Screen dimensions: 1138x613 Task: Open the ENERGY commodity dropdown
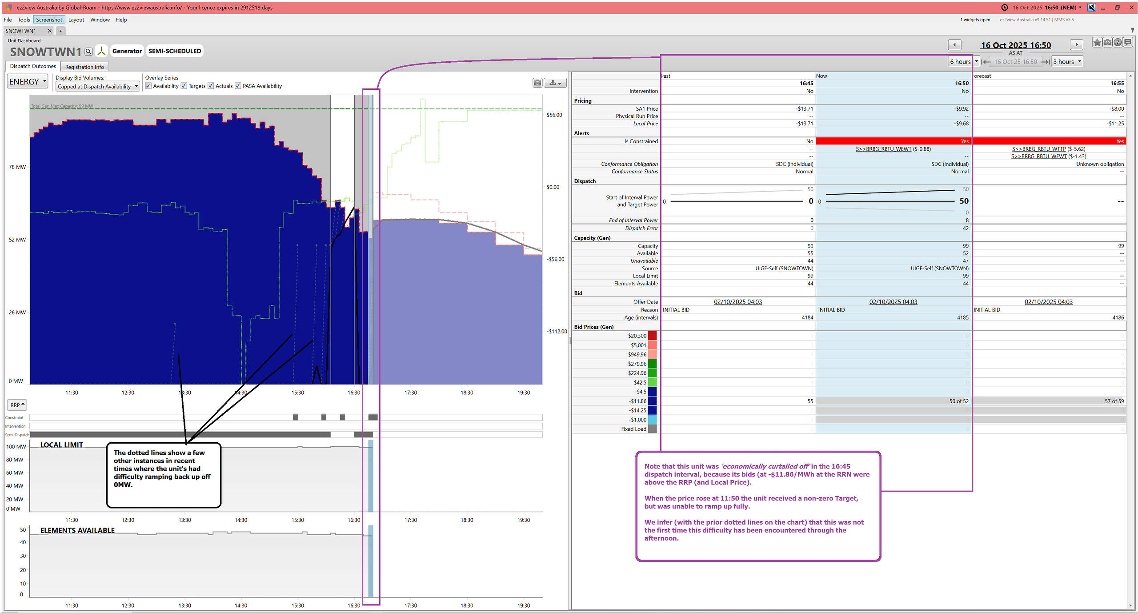[x=27, y=82]
